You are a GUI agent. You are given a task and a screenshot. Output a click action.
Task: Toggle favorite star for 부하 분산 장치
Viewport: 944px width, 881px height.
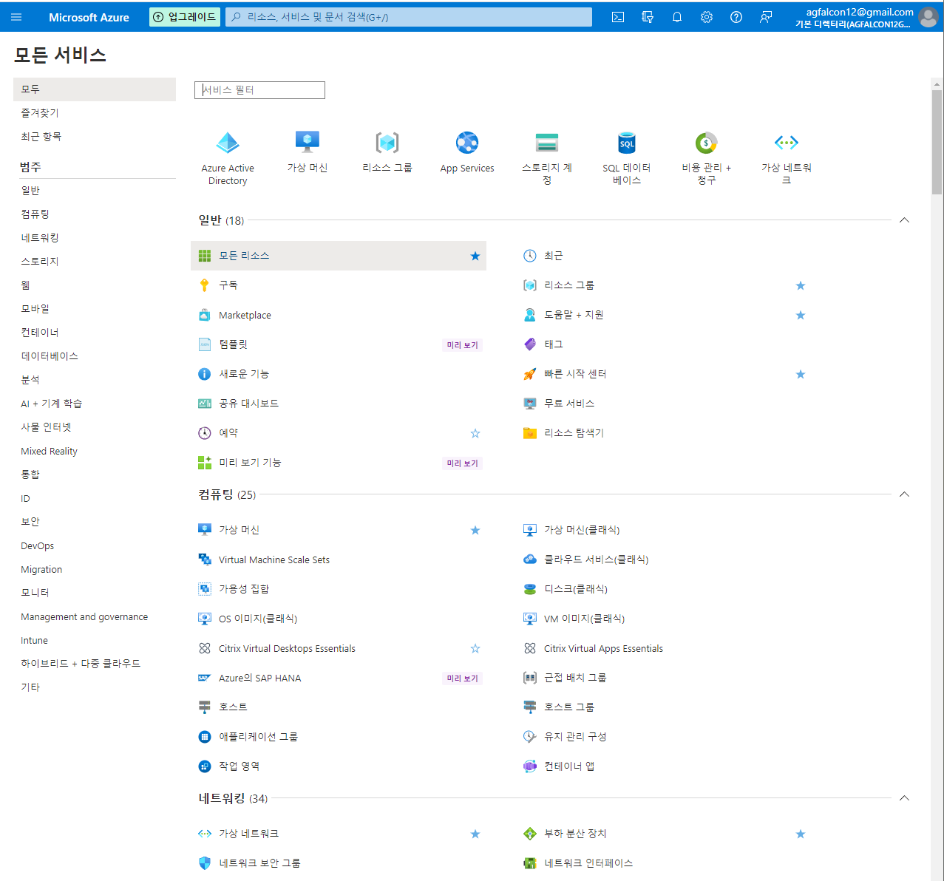801,834
